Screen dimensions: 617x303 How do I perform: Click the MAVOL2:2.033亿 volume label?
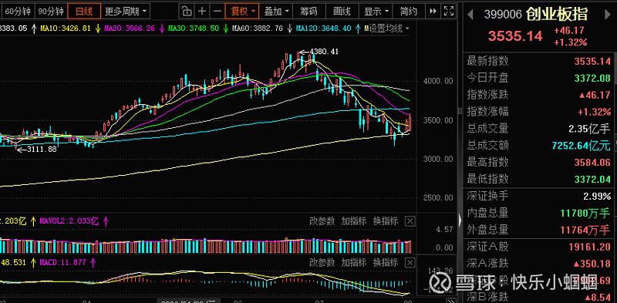pyautogui.click(x=69, y=221)
